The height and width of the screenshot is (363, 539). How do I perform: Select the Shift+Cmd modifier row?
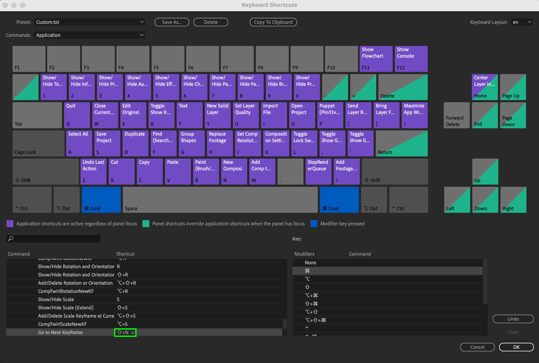[311, 304]
